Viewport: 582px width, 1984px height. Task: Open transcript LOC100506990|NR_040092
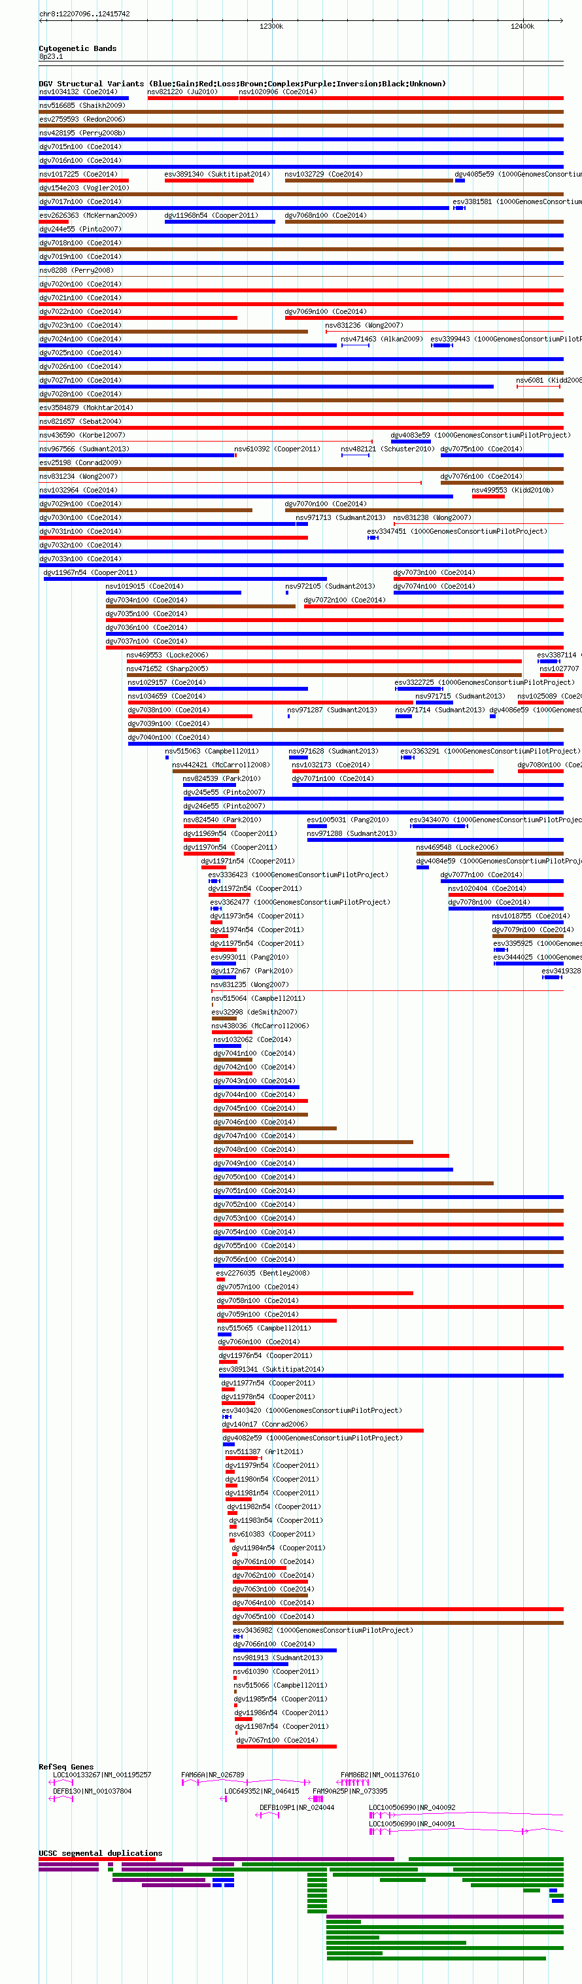pyautogui.click(x=412, y=1807)
